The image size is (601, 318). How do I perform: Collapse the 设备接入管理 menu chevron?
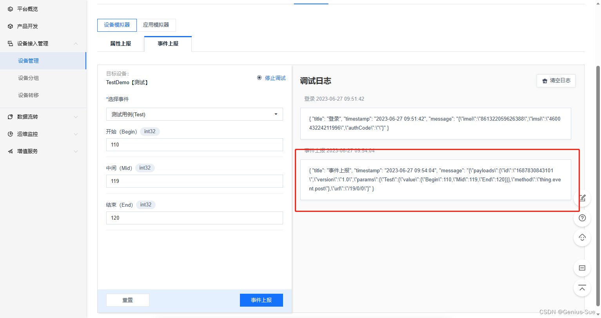click(x=76, y=43)
